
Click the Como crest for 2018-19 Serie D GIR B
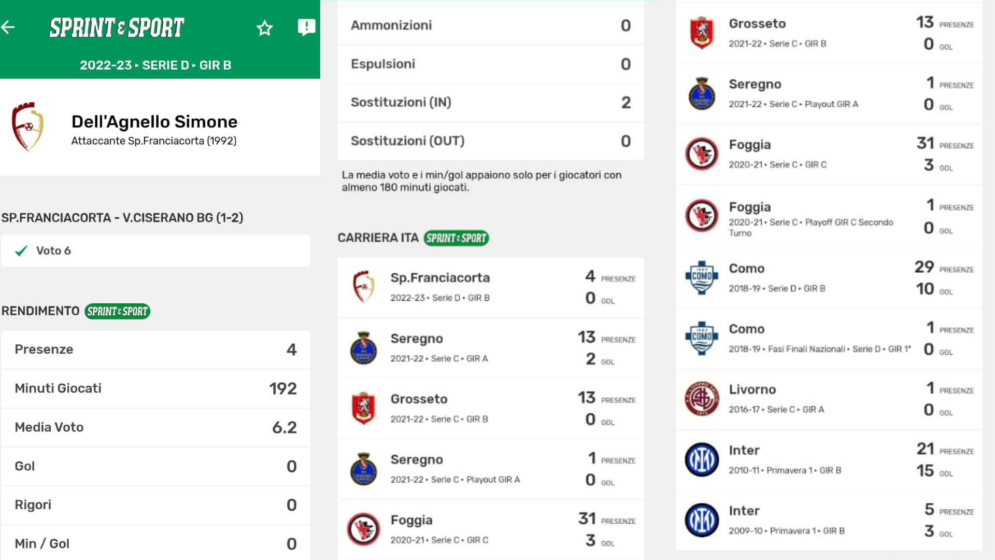click(x=702, y=278)
